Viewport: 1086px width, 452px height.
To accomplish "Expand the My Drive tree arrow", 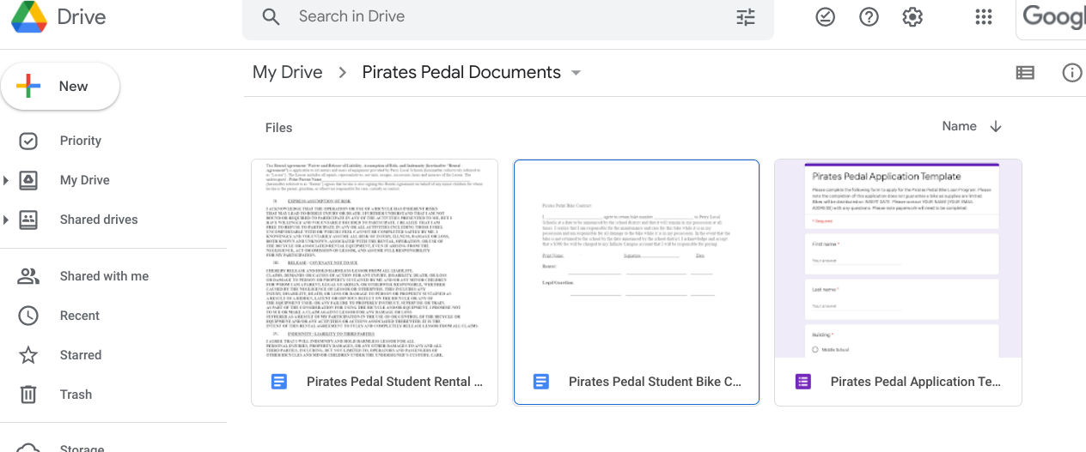I will [x=6, y=180].
